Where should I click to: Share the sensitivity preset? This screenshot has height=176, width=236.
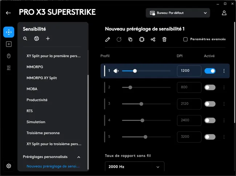pos(153,40)
